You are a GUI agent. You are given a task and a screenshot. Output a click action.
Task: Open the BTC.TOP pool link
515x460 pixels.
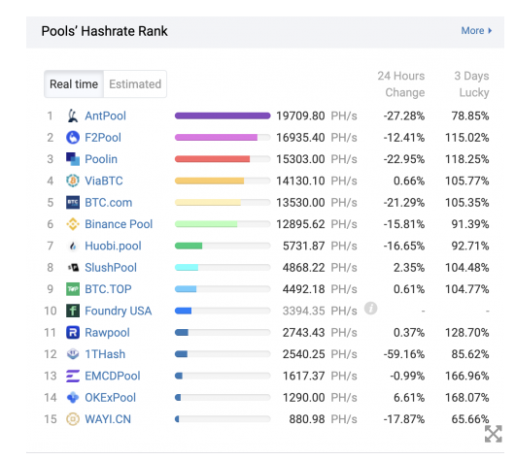[x=108, y=289]
